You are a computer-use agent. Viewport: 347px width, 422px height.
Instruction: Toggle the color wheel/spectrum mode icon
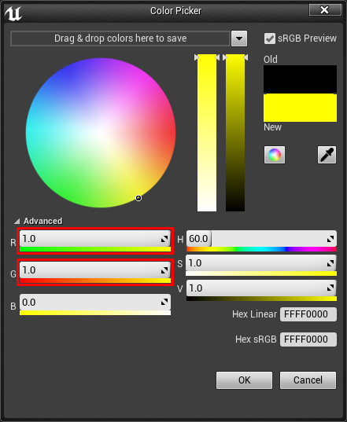(x=275, y=155)
